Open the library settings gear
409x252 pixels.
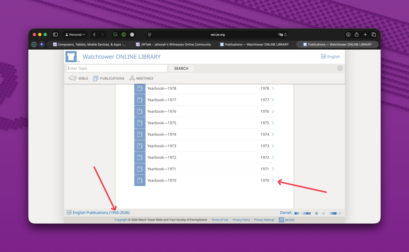click(x=340, y=68)
